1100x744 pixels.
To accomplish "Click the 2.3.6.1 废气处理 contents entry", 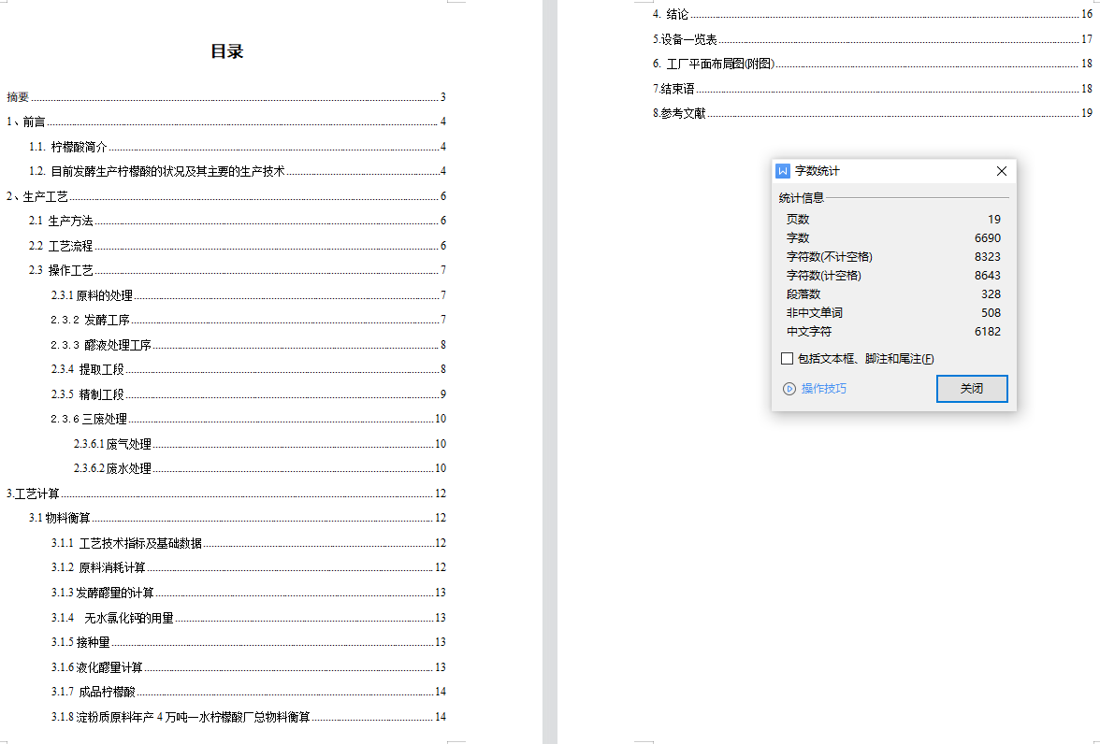I will 112,444.
